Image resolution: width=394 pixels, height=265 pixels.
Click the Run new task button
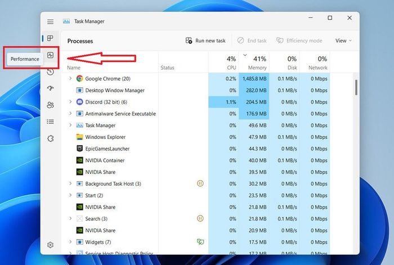[205, 41]
